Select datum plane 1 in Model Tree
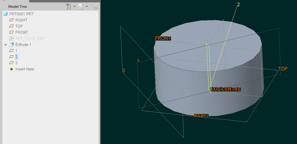Image resolution: width=297 pixels, height=144 pixels. pos(16,51)
